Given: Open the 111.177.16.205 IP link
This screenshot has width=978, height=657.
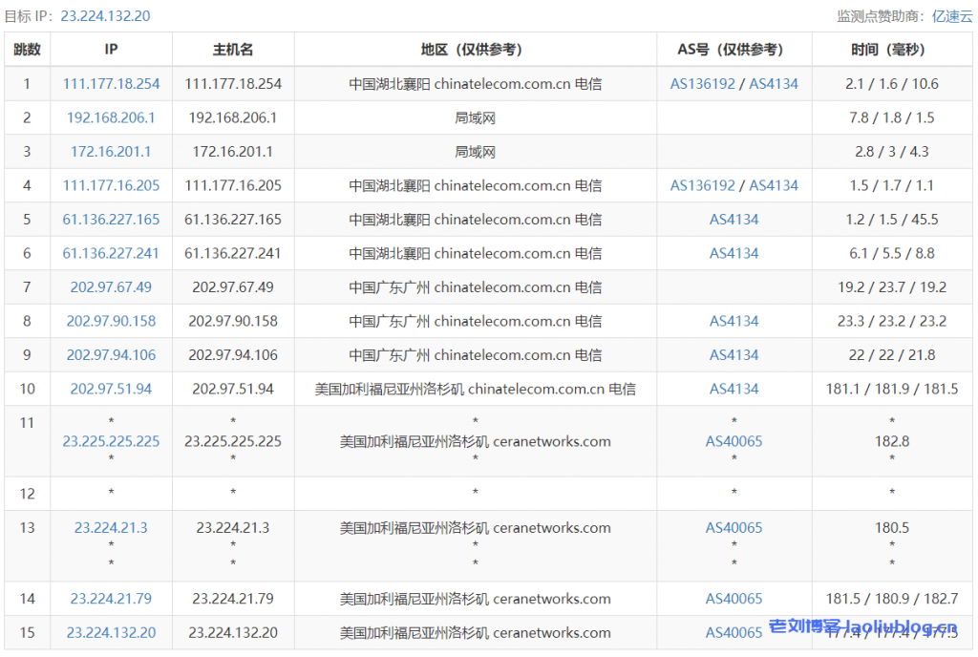Looking at the screenshot, I should tap(111, 186).
